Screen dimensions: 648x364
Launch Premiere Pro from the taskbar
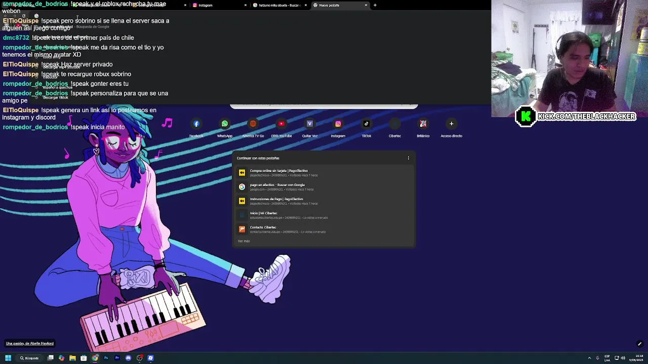point(117,358)
